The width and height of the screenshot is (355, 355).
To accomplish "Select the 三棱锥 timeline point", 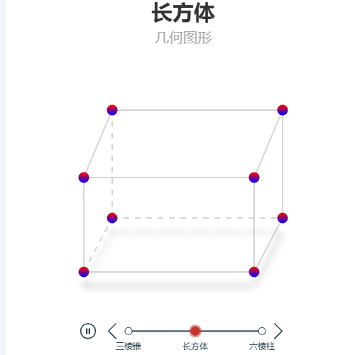I will point(129,331).
